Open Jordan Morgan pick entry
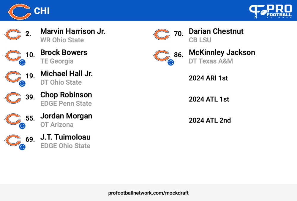The width and height of the screenshot is (297, 201). [x=66, y=120]
